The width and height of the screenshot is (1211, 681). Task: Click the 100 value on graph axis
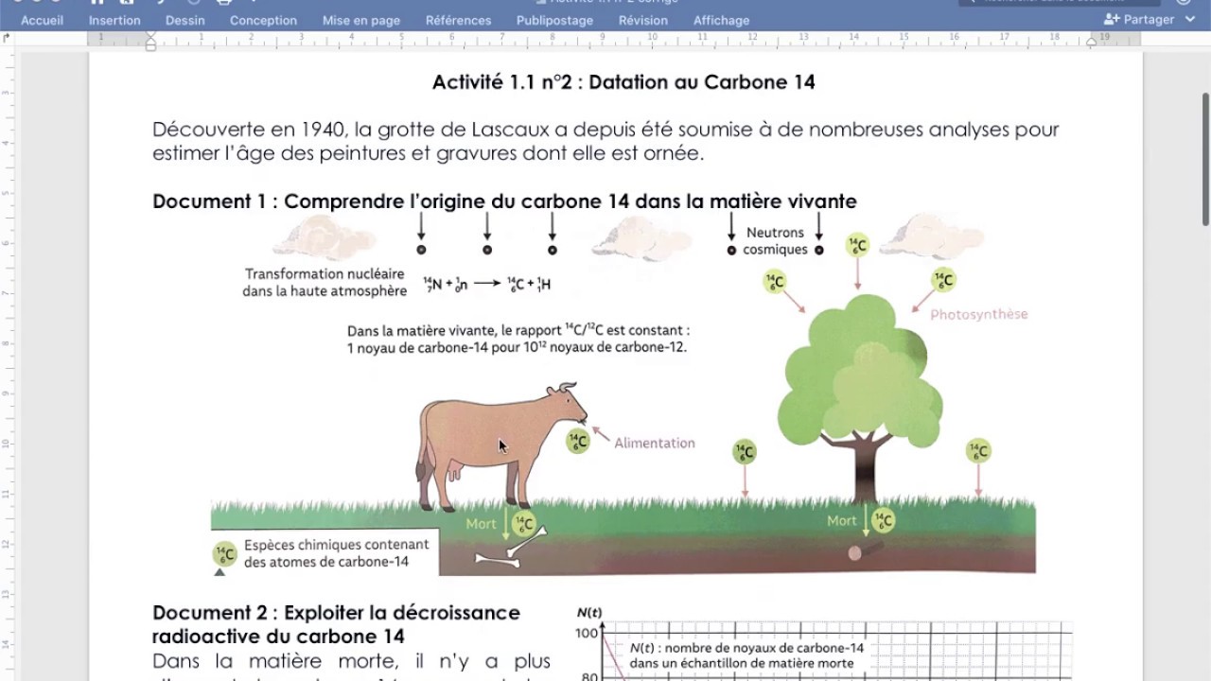(588, 634)
